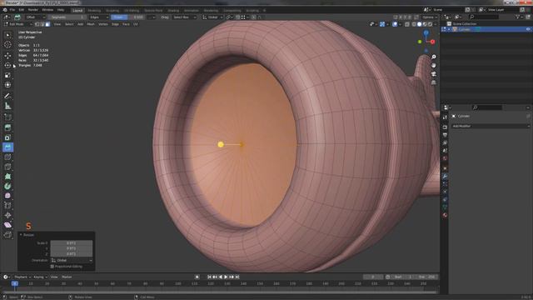Open Orientation Global dropdown in Resize panel
This screenshot has width=533, height=300.
(72, 260)
